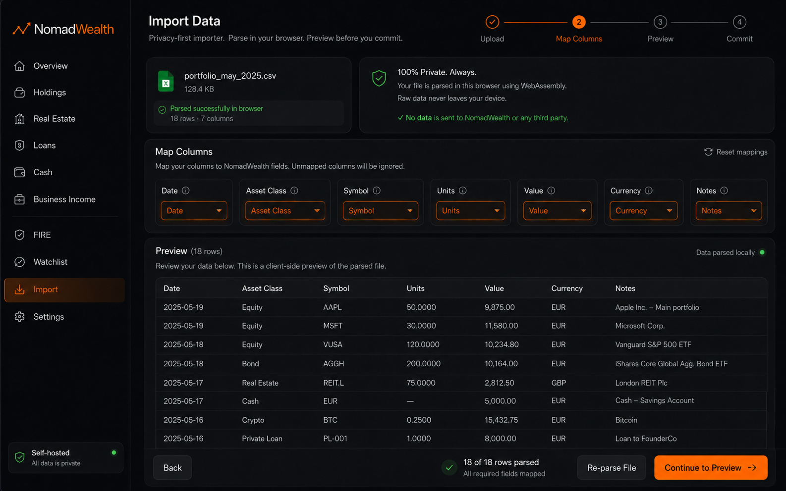The height and width of the screenshot is (491, 786).
Task: Click the Loans coin icon
Action: [x=19, y=146]
